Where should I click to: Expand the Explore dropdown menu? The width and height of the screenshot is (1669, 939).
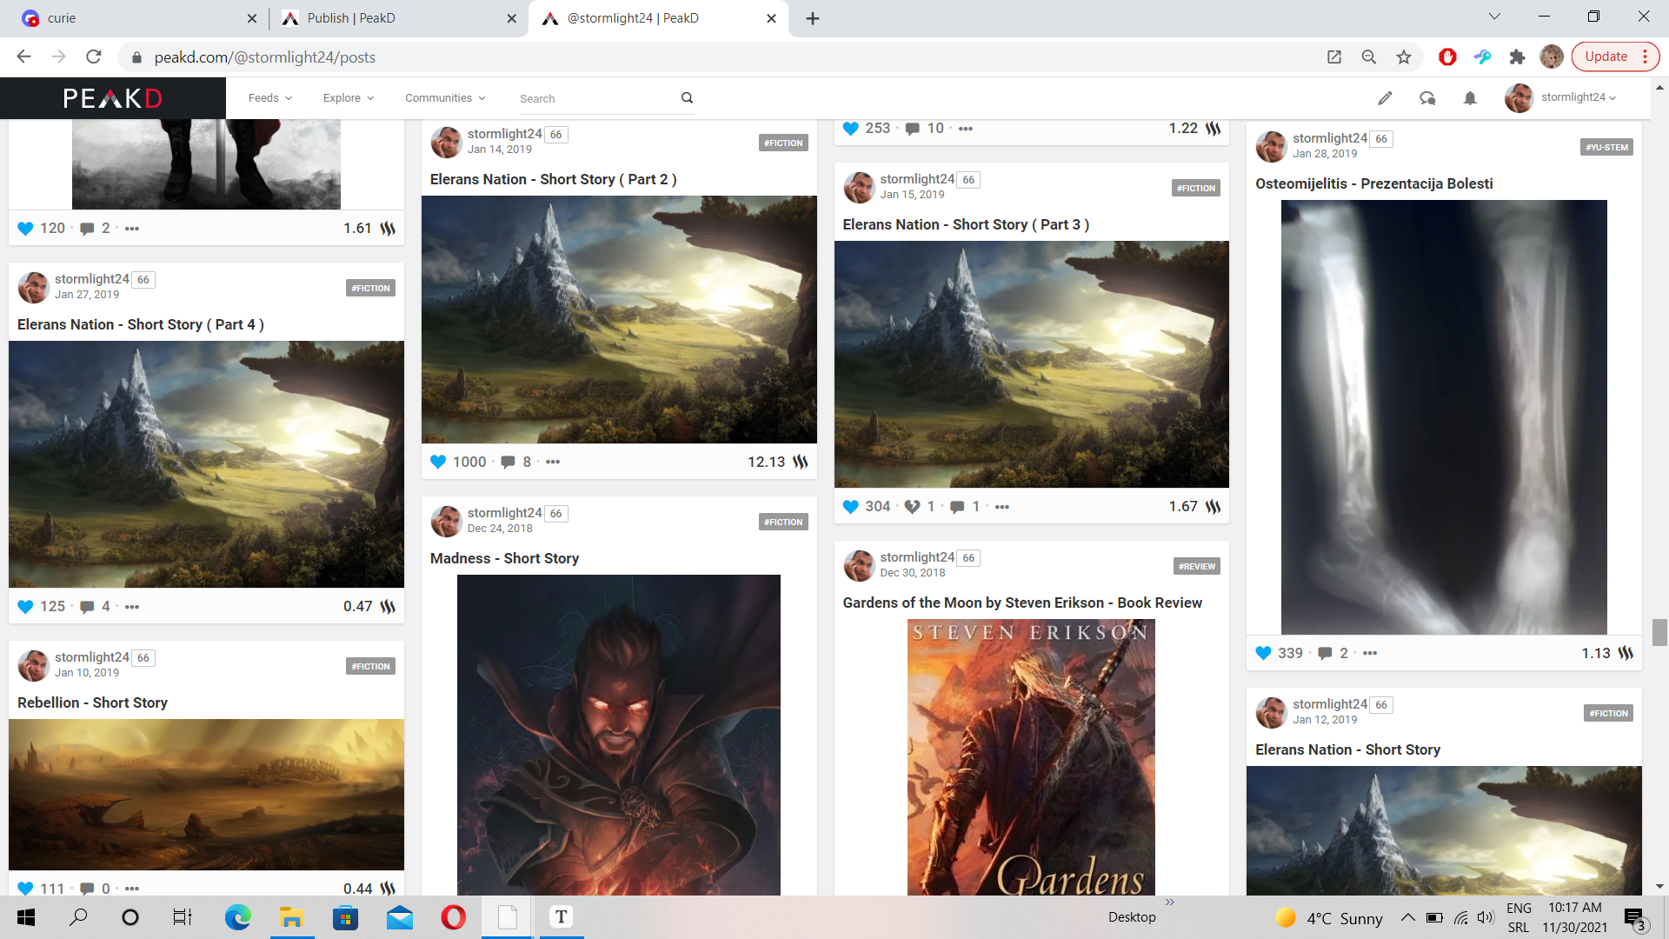click(349, 98)
